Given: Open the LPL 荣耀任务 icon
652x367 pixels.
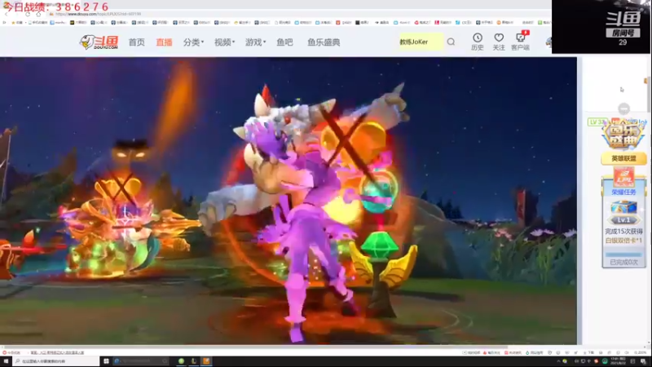Looking at the screenshot, I should [x=623, y=178].
